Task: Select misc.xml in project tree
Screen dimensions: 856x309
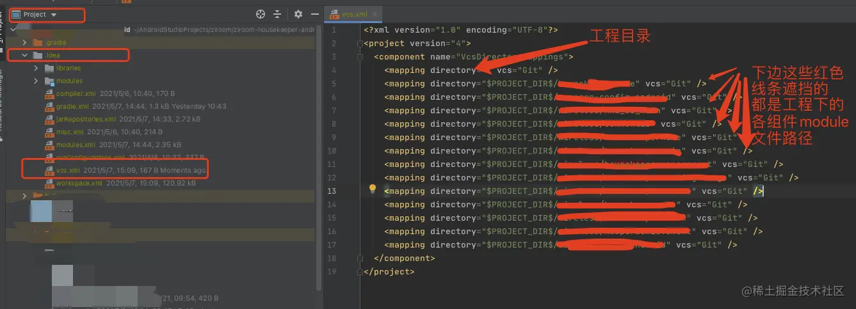Action: [x=70, y=132]
